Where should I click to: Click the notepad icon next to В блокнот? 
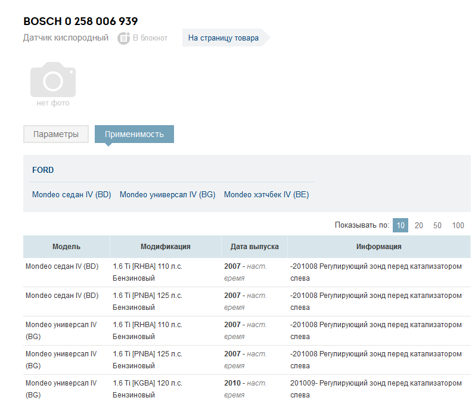[x=123, y=38]
